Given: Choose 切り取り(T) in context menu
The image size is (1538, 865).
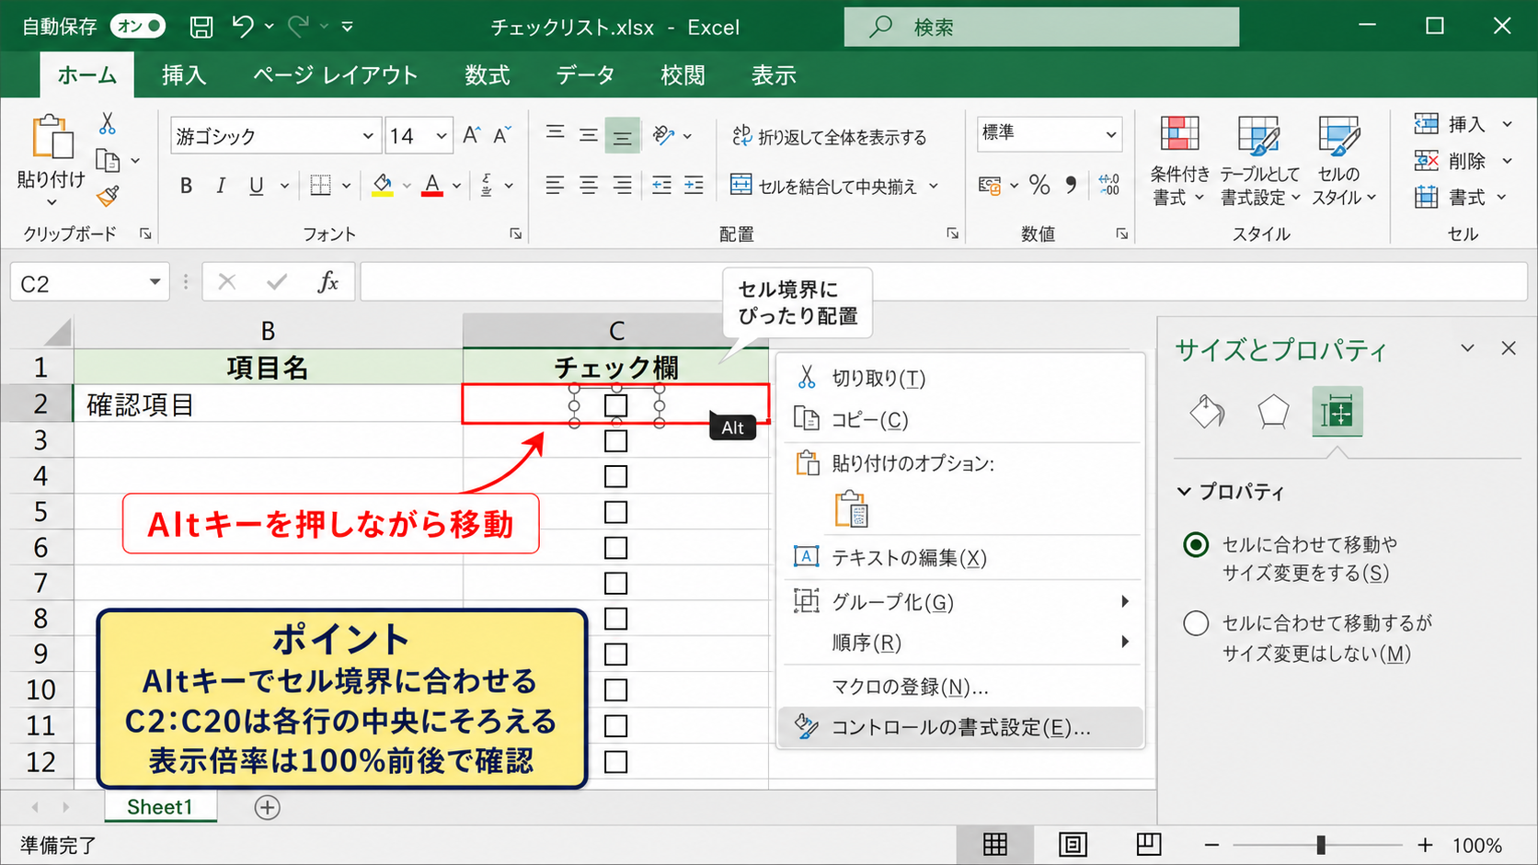Looking at the screenshot, I should coord(961,378).
